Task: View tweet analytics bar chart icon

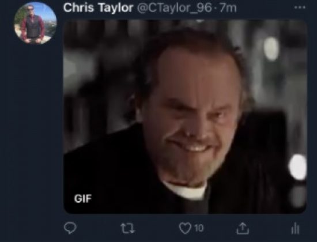Action: [x=295, y=228]
